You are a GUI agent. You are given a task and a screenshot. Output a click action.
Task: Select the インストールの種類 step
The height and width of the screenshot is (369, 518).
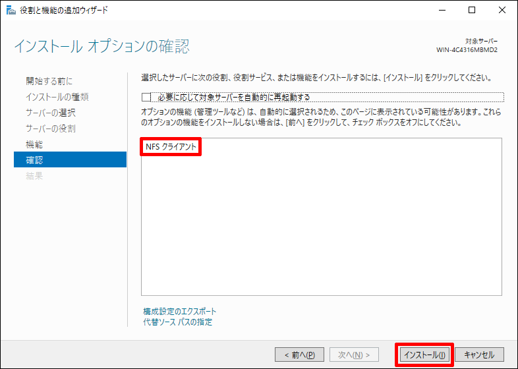point(57,97)
